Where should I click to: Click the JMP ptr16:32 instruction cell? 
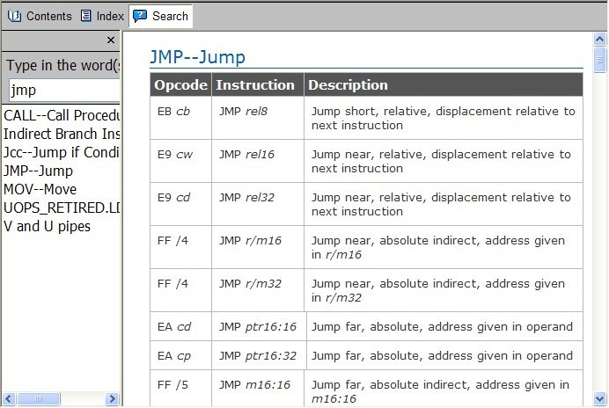(259, 355)
